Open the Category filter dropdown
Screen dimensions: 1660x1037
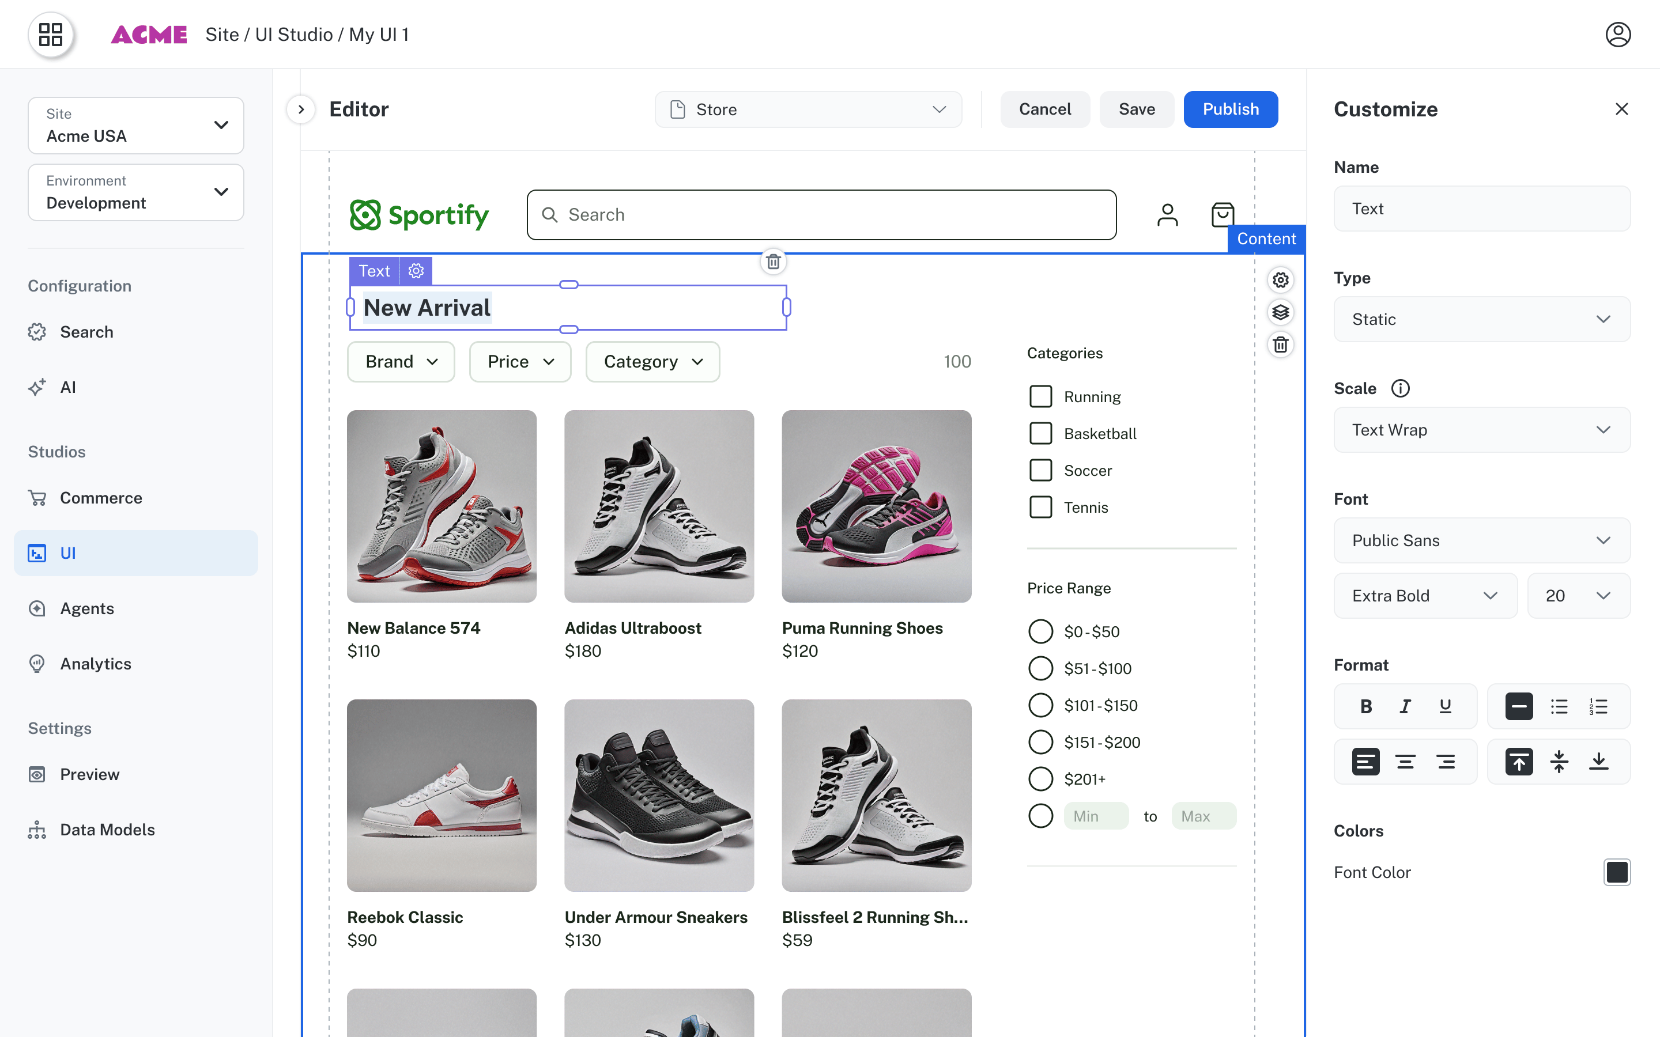(652, 361)
